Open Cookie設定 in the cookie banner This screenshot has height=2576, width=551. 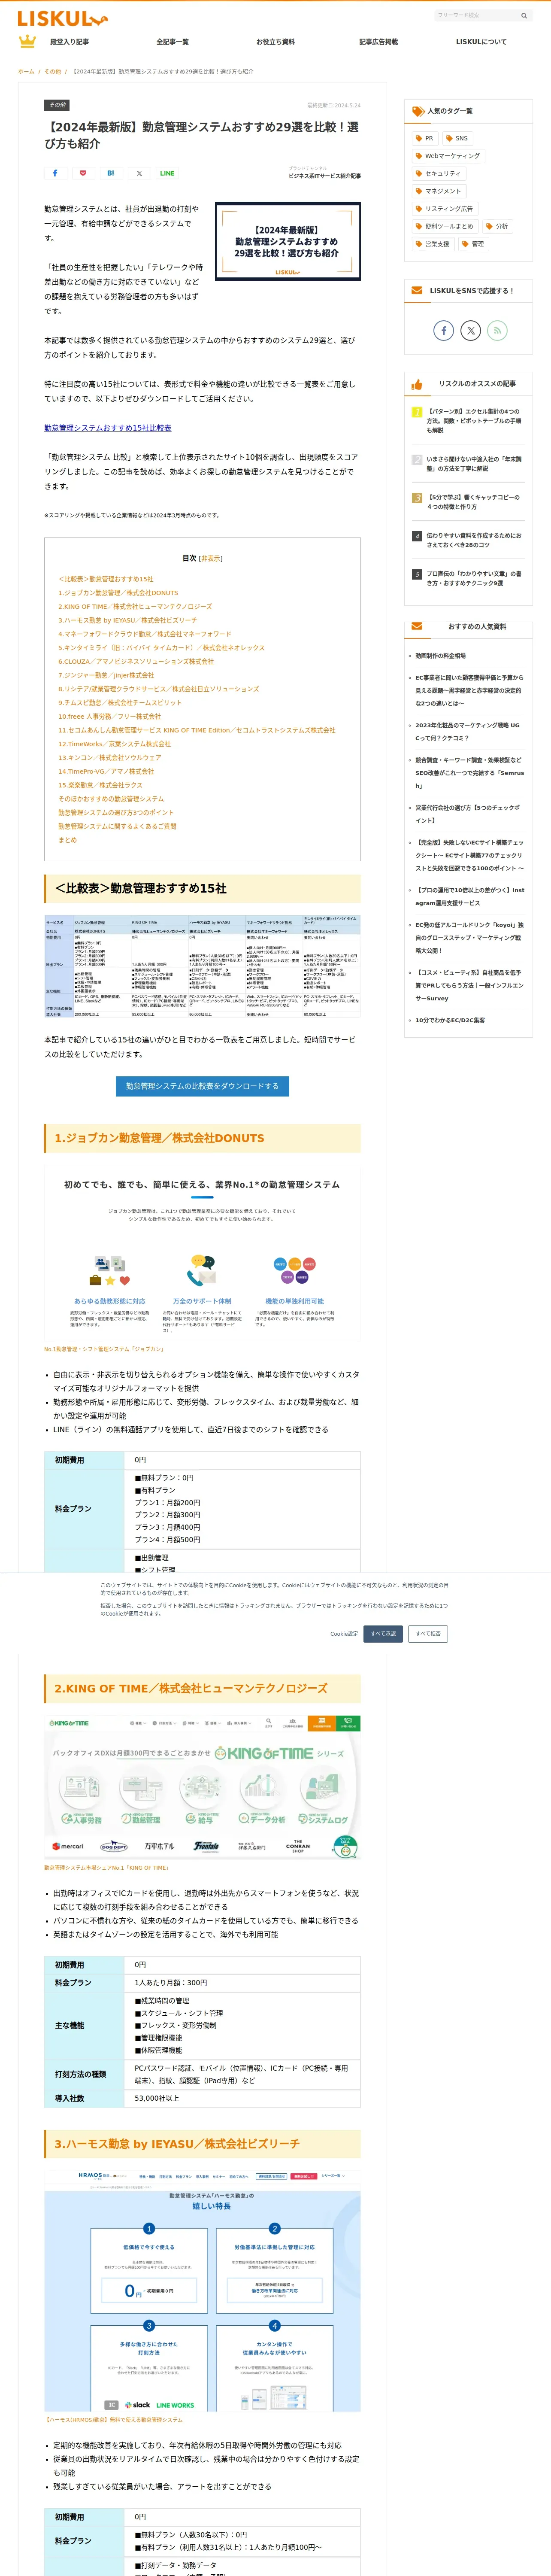[x=344, y=1634]
